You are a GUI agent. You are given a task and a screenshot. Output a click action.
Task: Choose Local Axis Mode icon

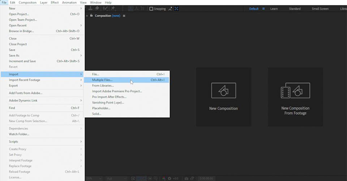131,8
